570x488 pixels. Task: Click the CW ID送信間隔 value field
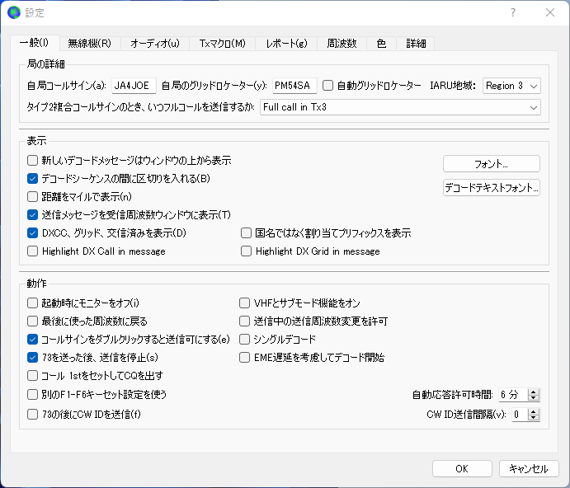coord(521,415)
